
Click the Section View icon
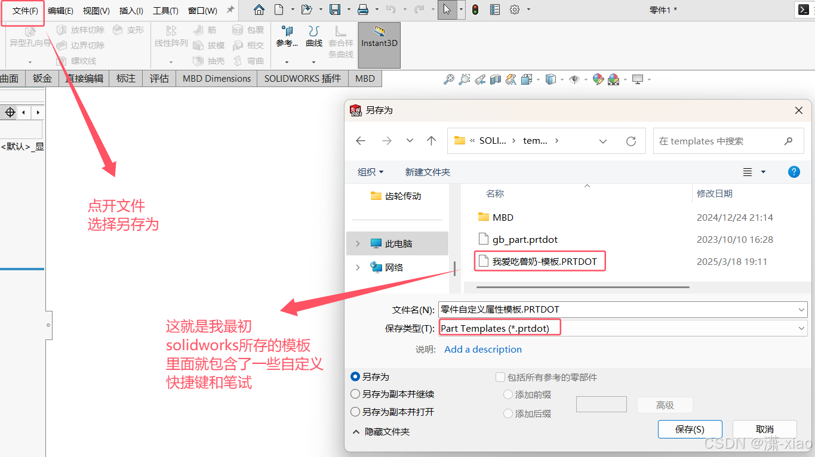coord(495,79)
